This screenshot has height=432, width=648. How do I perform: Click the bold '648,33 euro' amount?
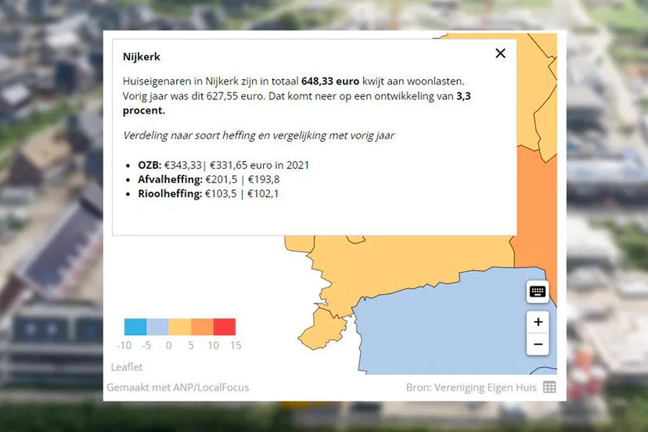point(330,81)
